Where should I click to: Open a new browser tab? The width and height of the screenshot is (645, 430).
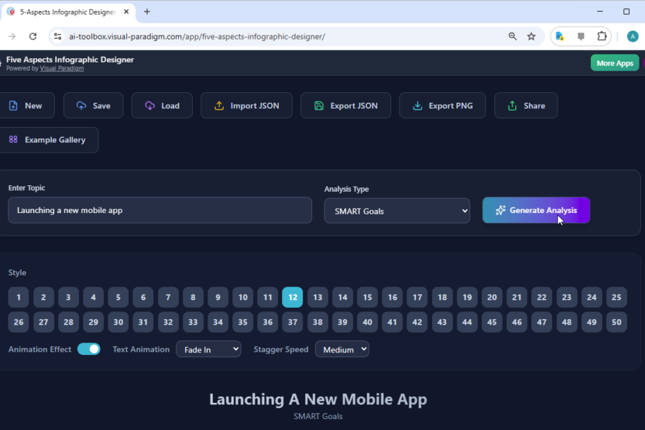tap(147, 12)
